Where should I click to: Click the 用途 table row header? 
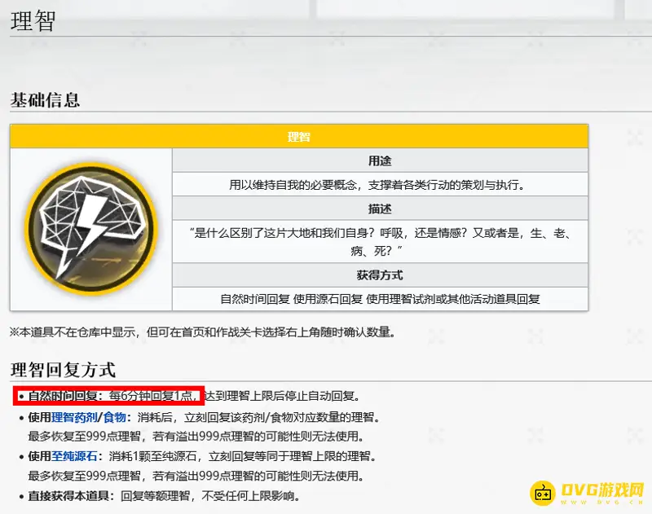pos(380,160)
